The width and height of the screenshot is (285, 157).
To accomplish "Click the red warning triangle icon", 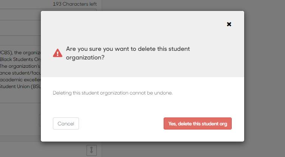I will (57, 53).
